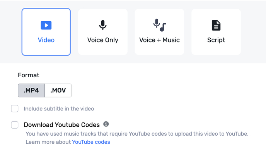Screen dimensions: 266x160
Task: Enable the Include subtitle checkbox
Action: point(15,109)
